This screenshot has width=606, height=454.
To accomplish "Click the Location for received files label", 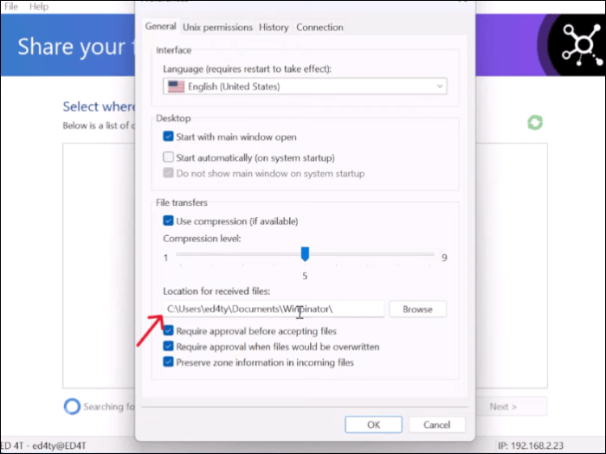I will (x=216, y=291).
